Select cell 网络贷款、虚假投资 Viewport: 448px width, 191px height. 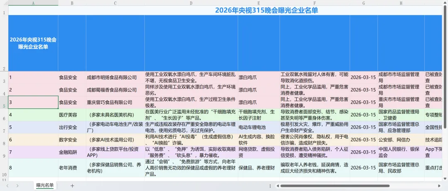click(x=258, y=152)
